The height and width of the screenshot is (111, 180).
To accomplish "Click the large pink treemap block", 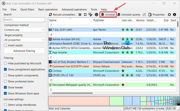I will [x=79, y=101].
